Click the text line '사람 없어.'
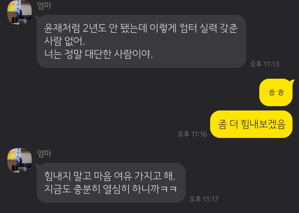Viewport: 299px width, 213px height. tap(64, 41)
